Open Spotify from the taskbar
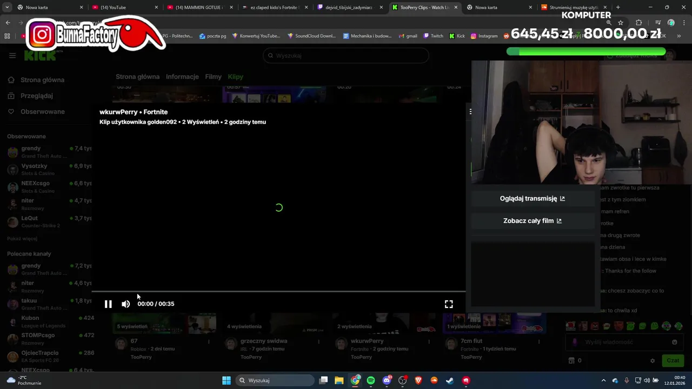Image resolution: width=692 pixels, height=389 pixels. [x=371, y=380]
